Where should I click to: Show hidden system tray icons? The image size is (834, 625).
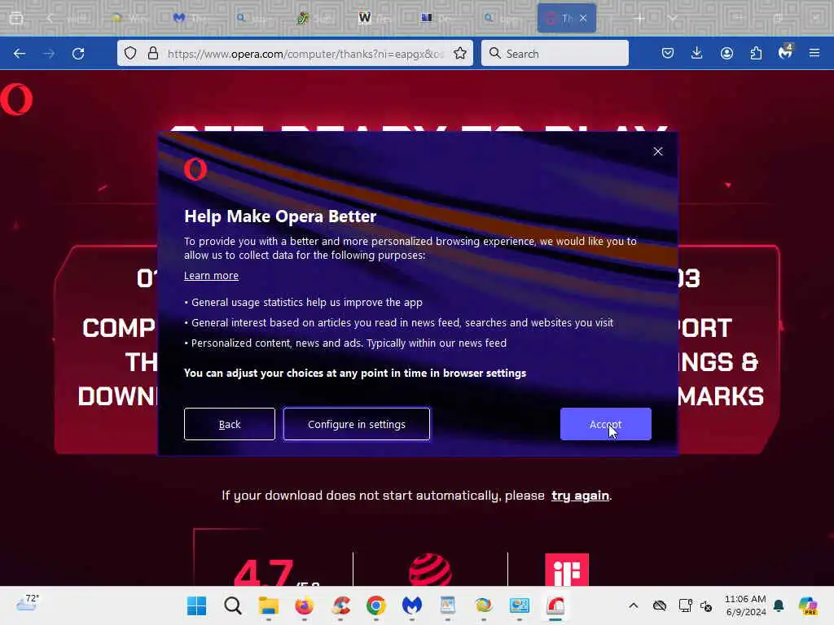(x=633, y=605)
